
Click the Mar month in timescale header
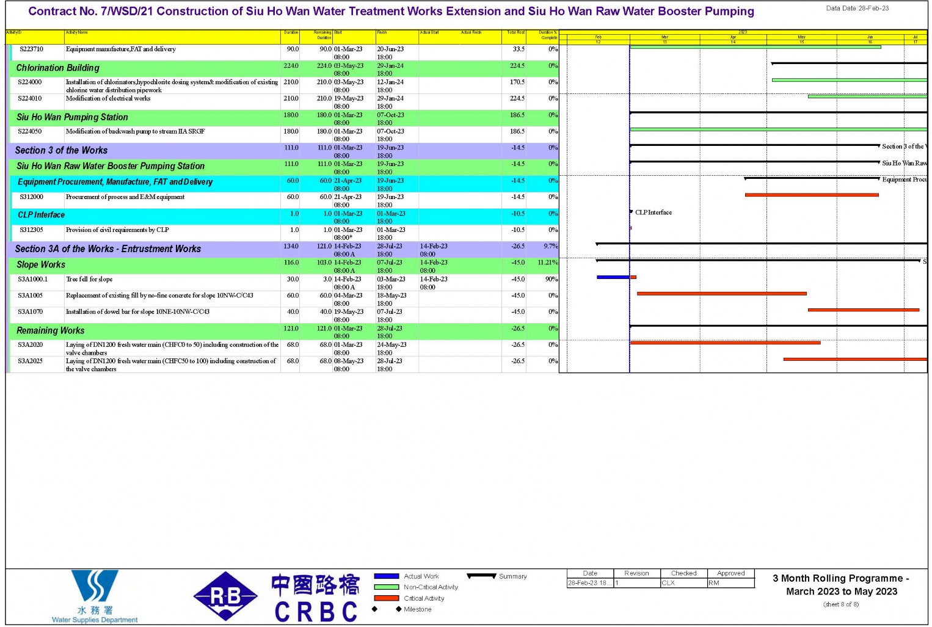(x=664, y=40)
